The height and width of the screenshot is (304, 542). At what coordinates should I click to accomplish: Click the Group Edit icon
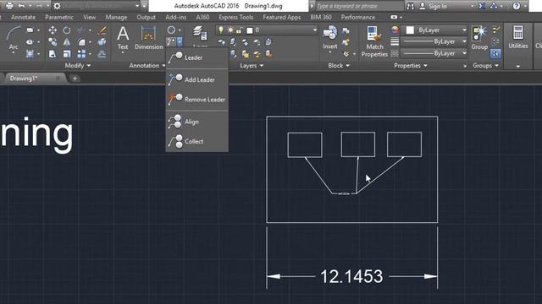(x=496, y=41)
